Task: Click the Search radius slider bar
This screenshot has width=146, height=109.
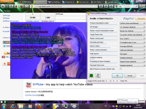Action: tap(104, 48)
